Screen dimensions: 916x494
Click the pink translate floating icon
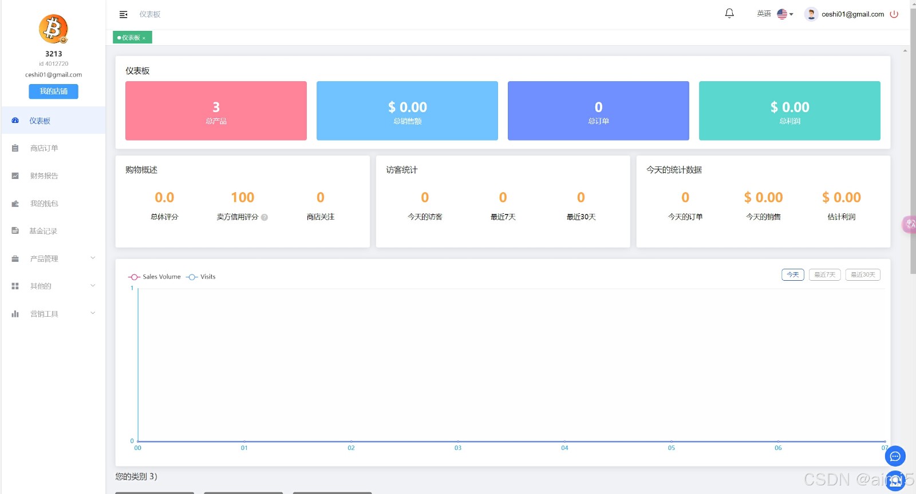(909, 224)
